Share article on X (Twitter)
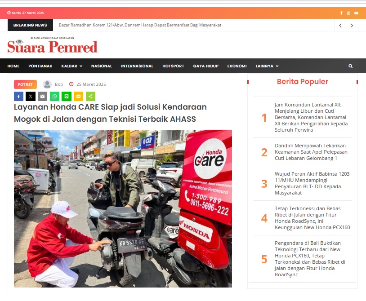366x301 pixels. point(31,96)
